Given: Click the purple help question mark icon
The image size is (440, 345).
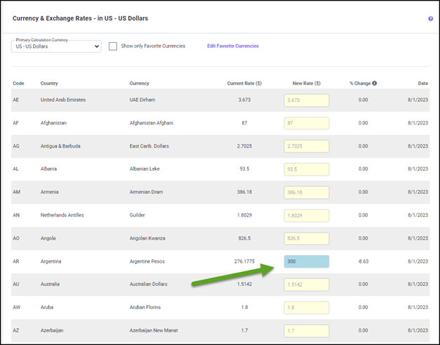Looking at the screenshot, I should coord(430,19).
